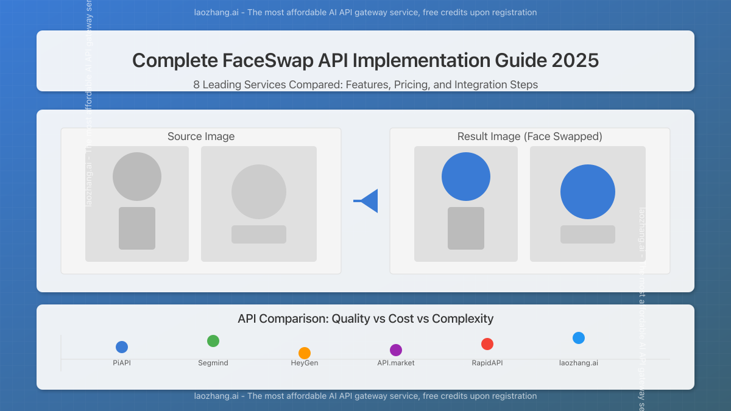
Task: Click the "laozhang.ai" label under the chart
Action: coord(579,363)
